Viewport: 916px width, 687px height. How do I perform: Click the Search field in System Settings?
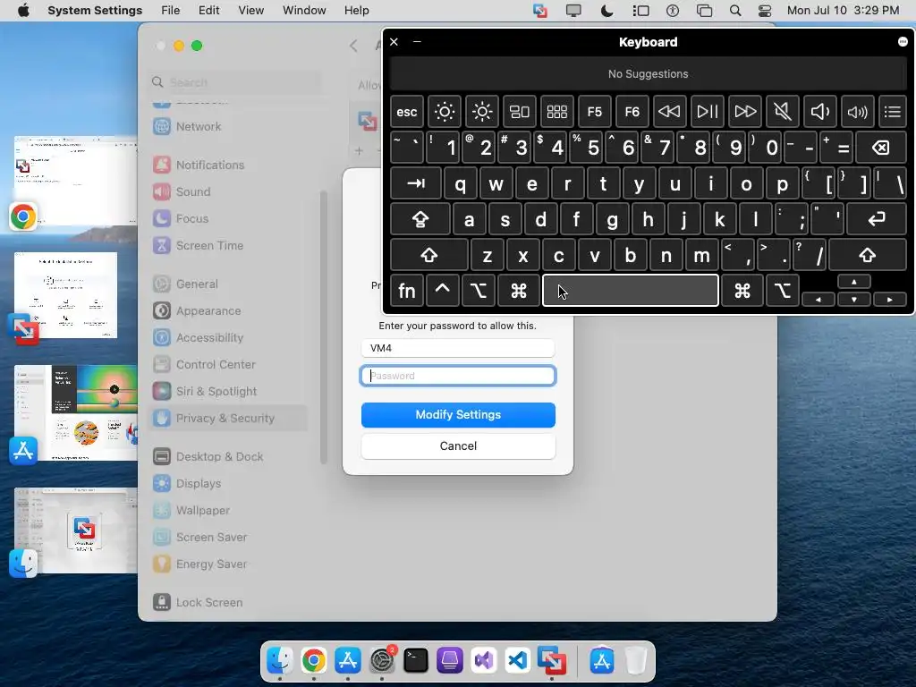(235, 82)
